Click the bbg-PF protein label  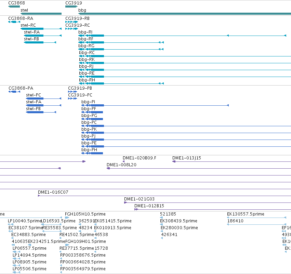pyautogui.click(x=89, y=109)
